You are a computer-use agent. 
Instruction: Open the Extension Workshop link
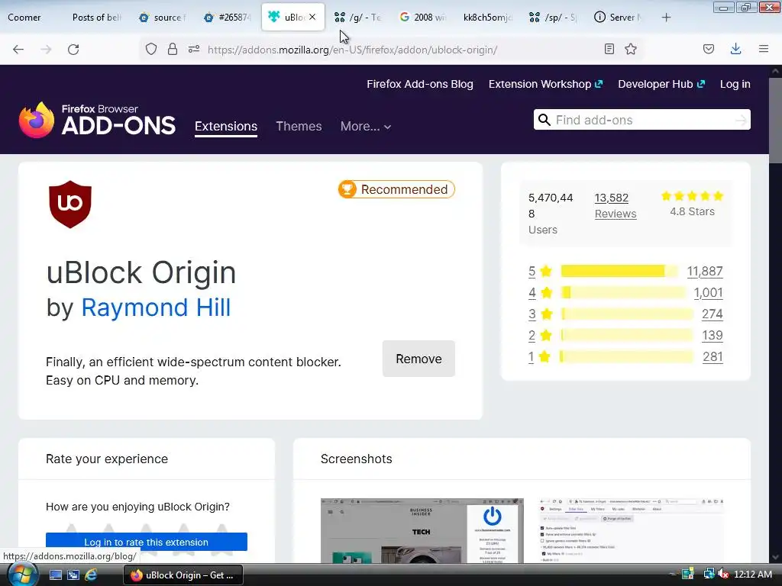[x=545, y=84]
